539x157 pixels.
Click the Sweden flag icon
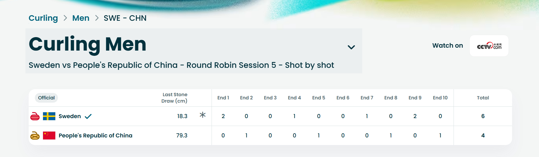point(49,116)
